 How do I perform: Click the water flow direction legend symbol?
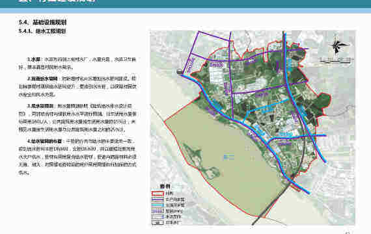(158, 216)
